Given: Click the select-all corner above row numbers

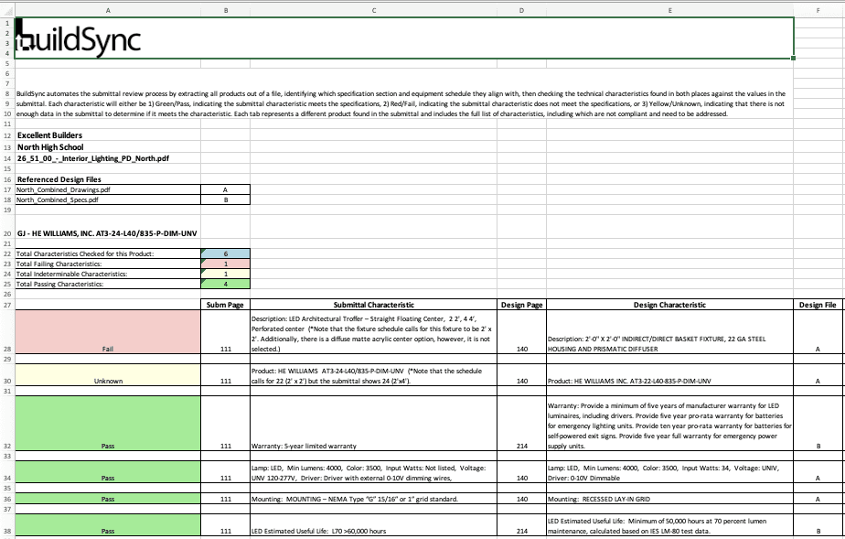Looking at the screenshot, I should tap(6, 11).
